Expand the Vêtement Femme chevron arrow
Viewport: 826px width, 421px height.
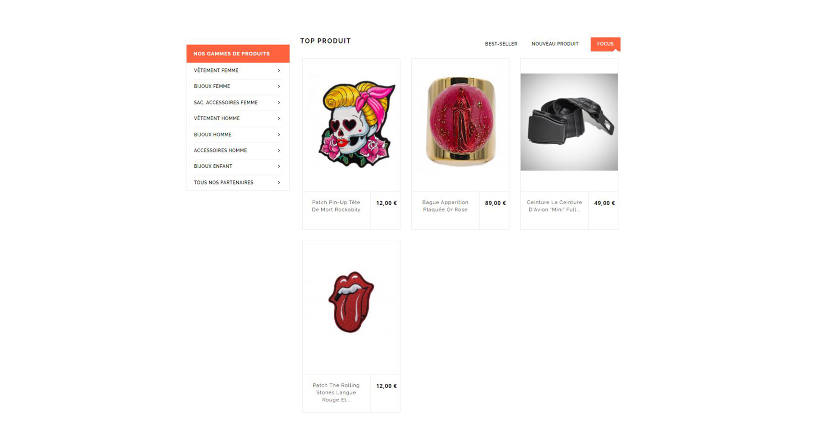click(279, 70)
